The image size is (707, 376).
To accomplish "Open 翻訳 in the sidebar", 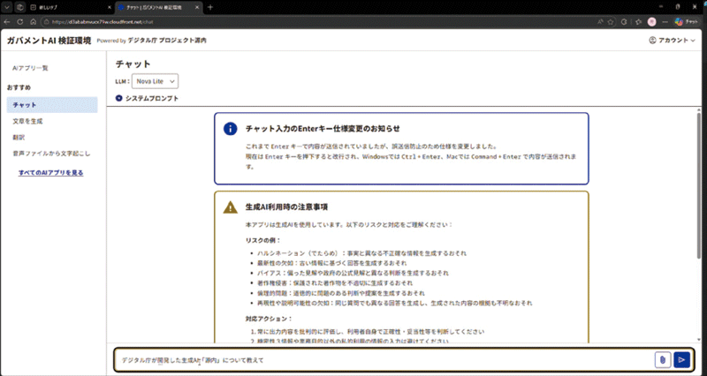I will [19, 138].
